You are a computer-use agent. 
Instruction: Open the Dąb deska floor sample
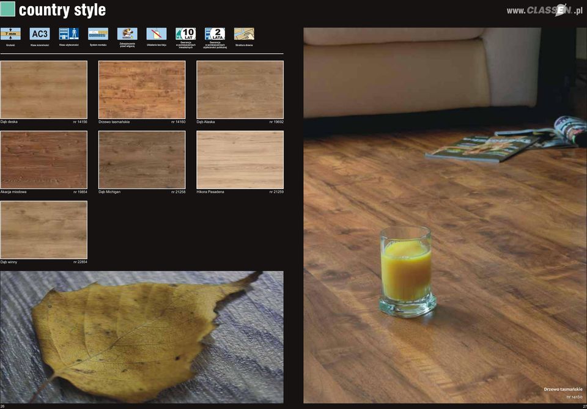[44, 90]
